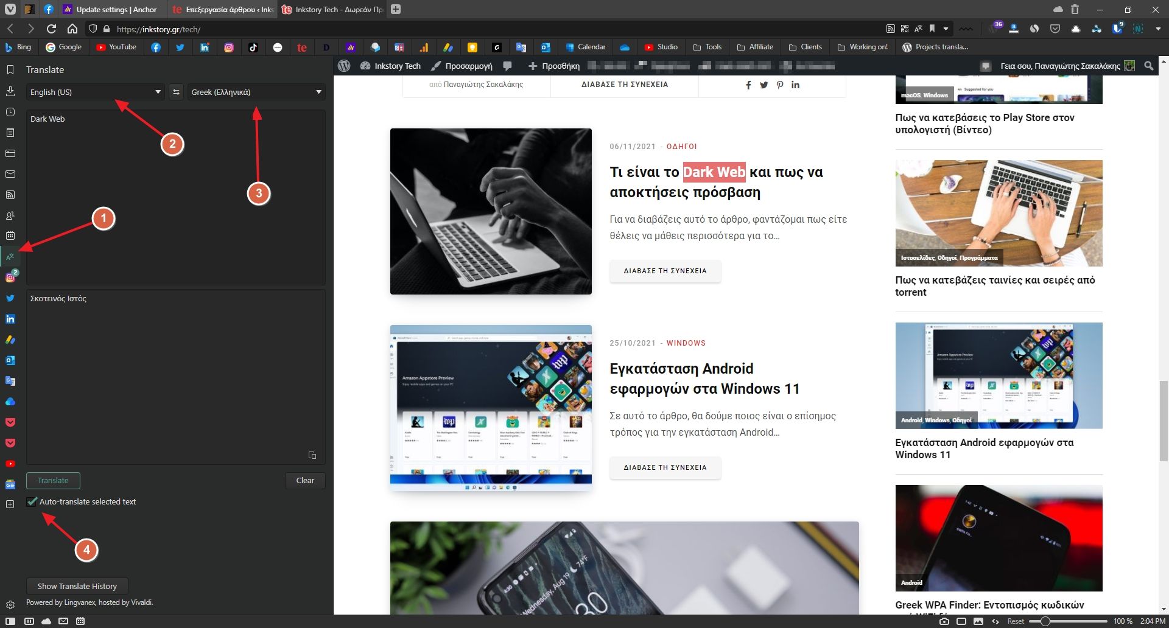Screen dimensions: 1169x628
Task: Open the Translate panel in the sidebar
Action: 10,257
